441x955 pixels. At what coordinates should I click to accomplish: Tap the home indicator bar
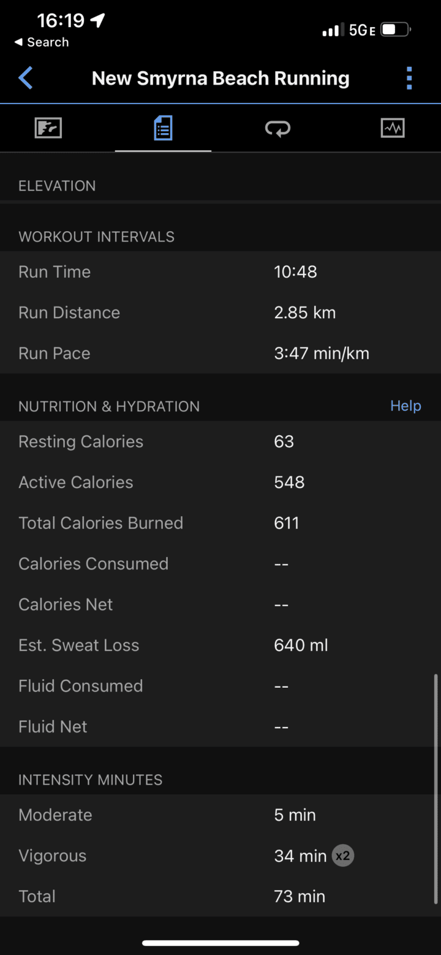(221, 943)
